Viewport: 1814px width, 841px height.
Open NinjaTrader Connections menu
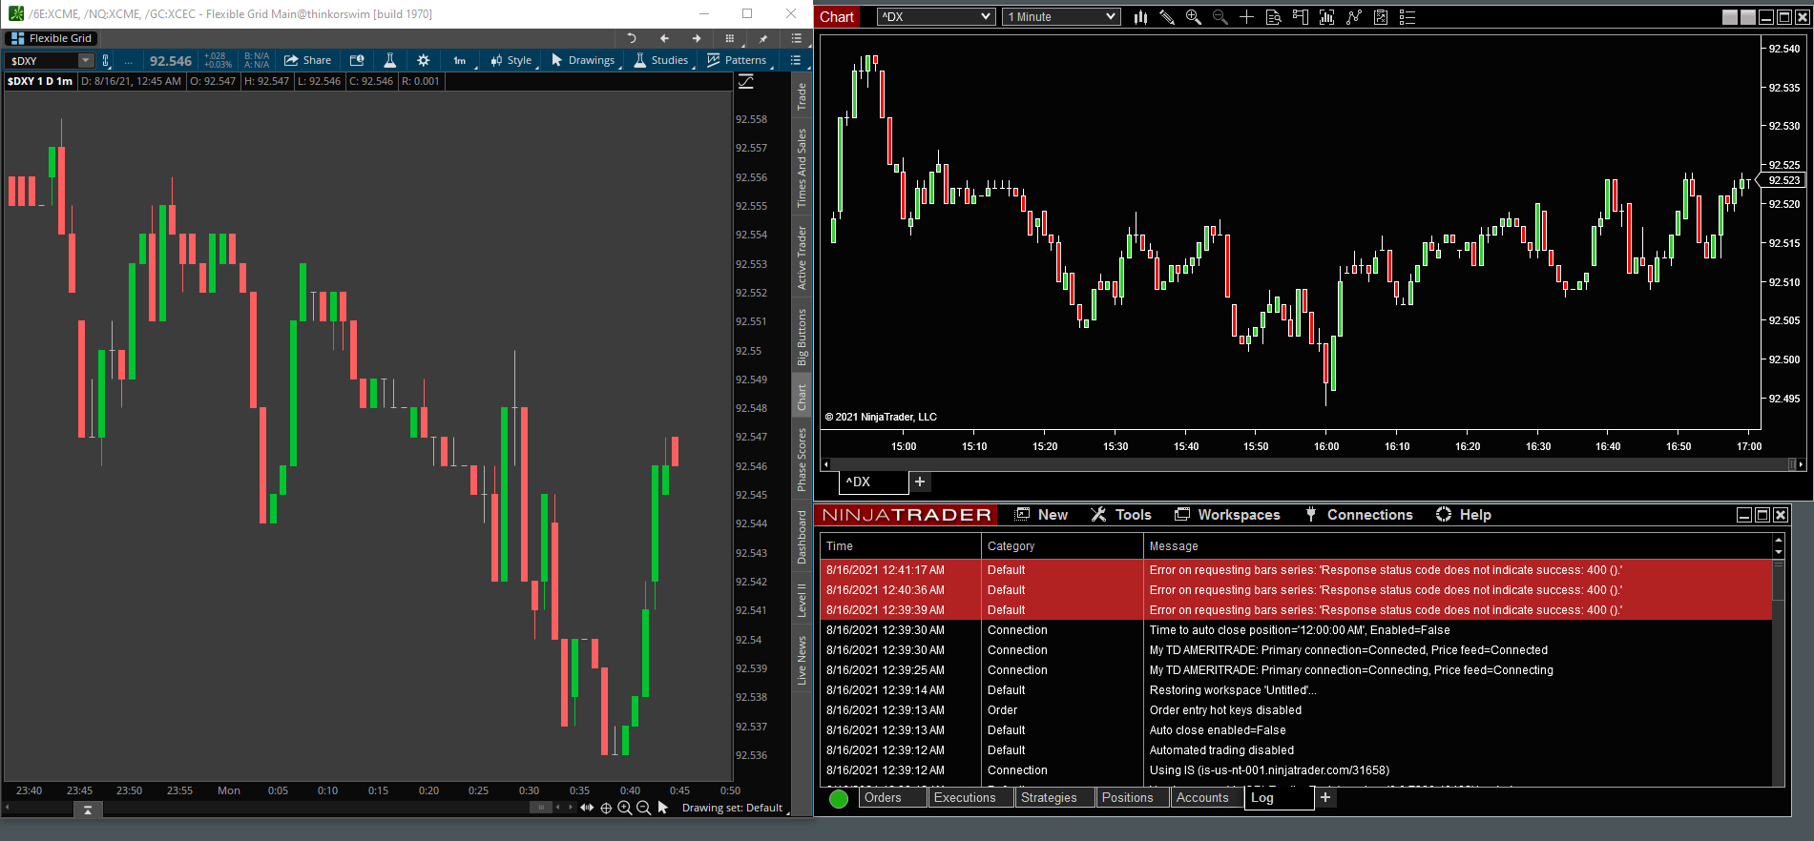[x=1359, y=515]
